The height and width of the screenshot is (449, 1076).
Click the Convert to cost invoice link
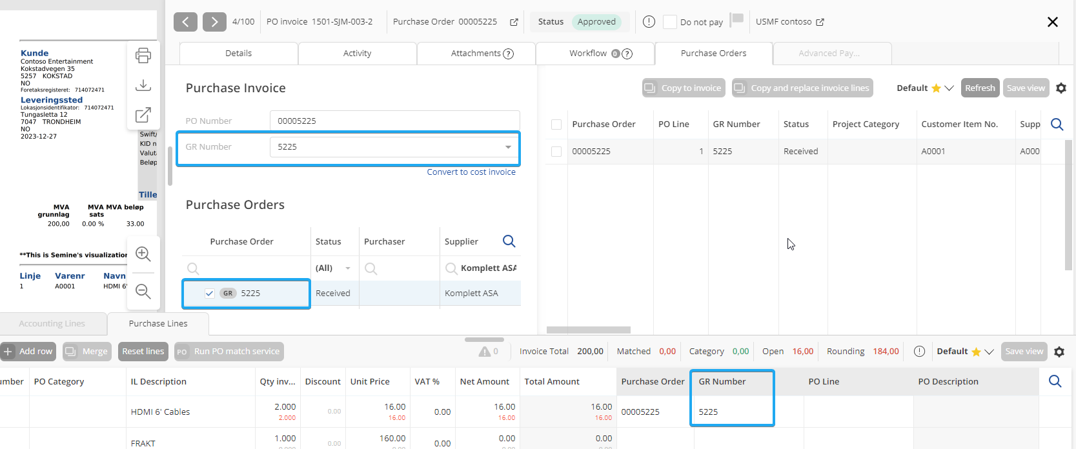click(471, 172)
